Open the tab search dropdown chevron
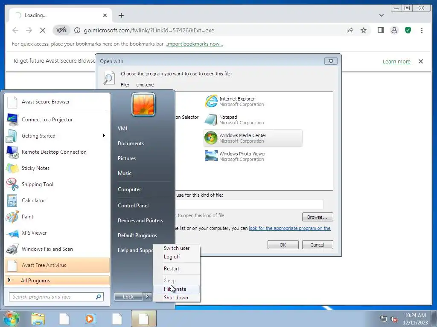The height and width of the screenshot is (327, 437). [x=381, y=15]
